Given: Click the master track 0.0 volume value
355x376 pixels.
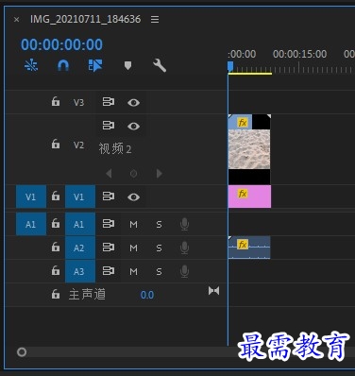Looking at the screenshot, I should tap(147, 295).
